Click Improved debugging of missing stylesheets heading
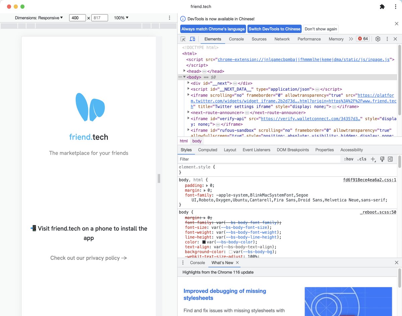Viewport: 402px width, 316px height. (225, 295)
